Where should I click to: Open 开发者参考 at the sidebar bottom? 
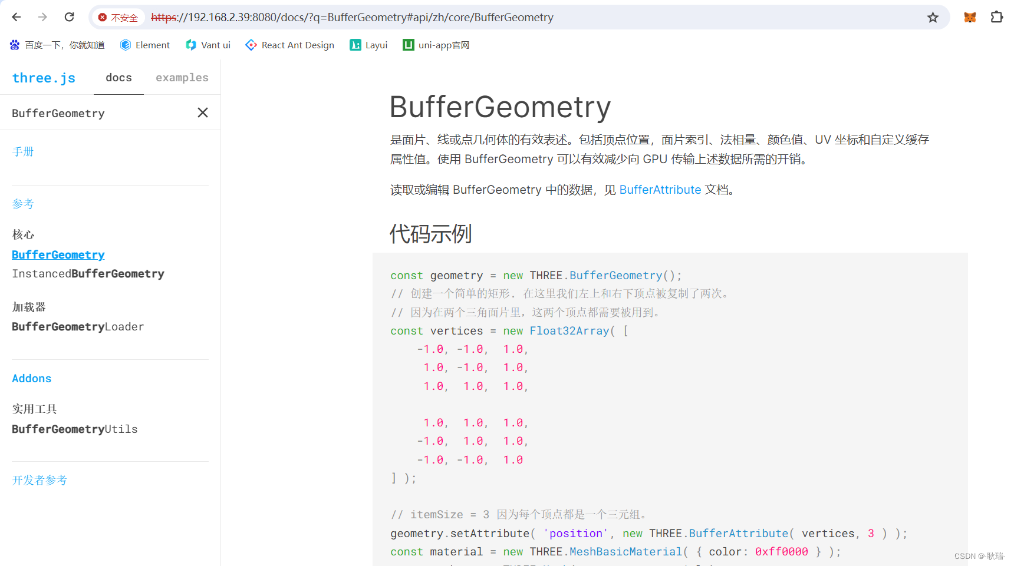tap(39, 480)
